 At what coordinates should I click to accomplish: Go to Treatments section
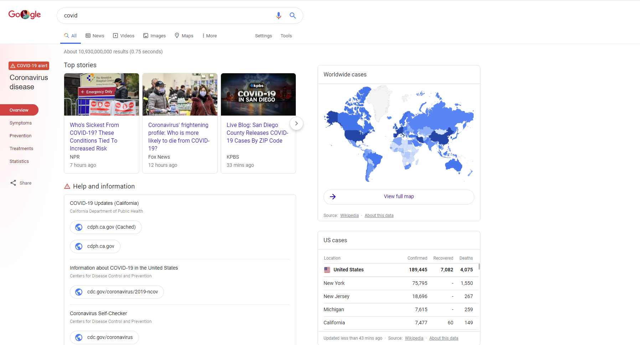[x=21, y=149]
